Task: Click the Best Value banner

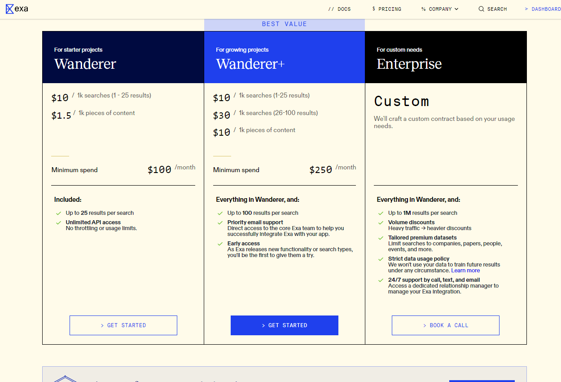Action: (285, 24)
